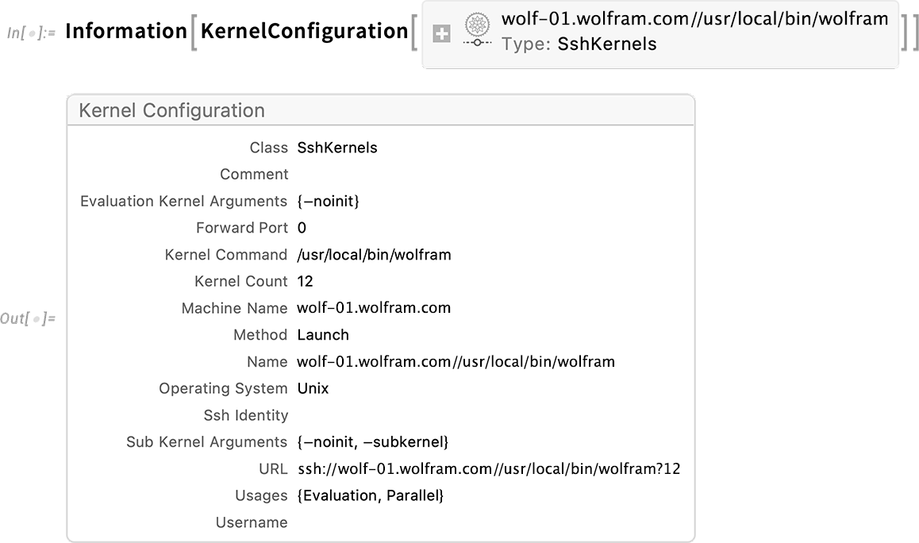Click the Sub Kernel Arguments list value

(x=373, y=442)
